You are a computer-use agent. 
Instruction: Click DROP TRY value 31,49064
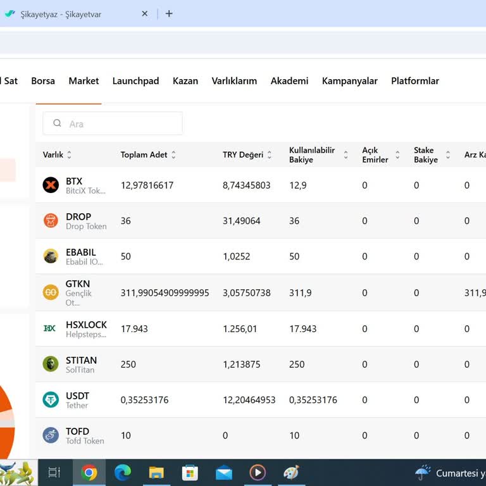coord(242,221)
